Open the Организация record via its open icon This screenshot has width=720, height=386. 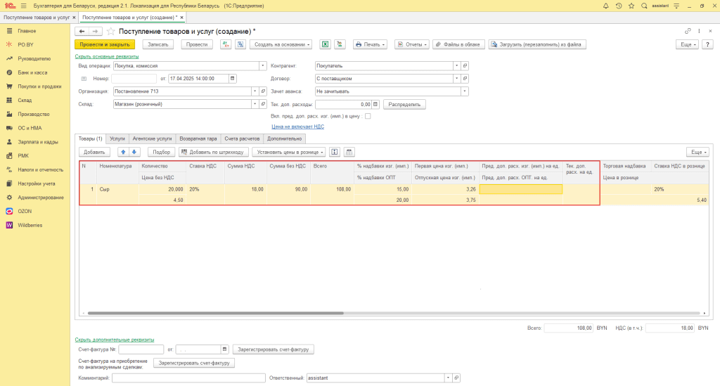pos(263,91)
